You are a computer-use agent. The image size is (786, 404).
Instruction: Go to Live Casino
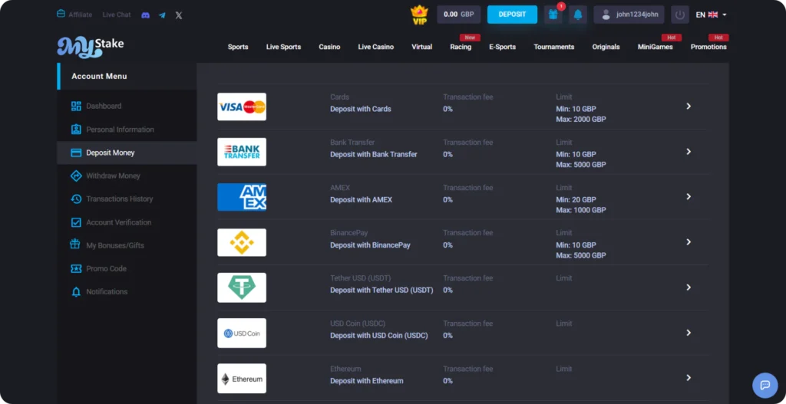[x=376, y=47]
